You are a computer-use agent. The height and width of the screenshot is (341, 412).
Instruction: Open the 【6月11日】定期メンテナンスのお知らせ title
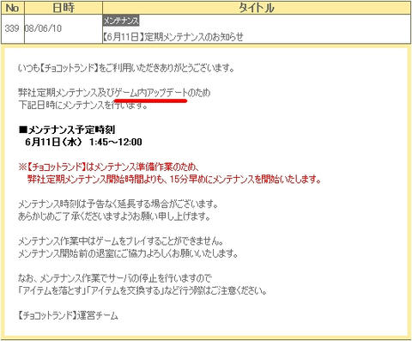coord(173,37)
